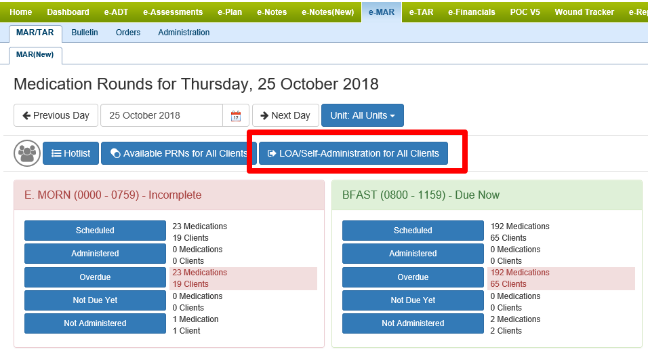This screenshot has width=648, height=356.
Task: Open the calendar date picker icon
Action: (236, 116)
